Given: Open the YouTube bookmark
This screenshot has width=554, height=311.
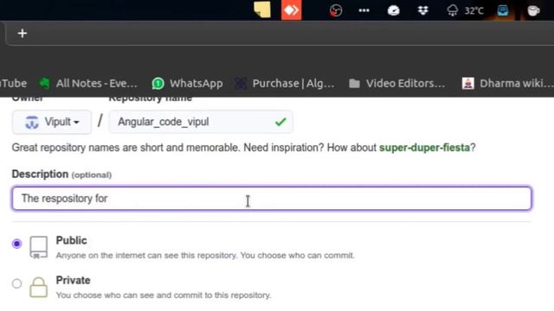Looking at the screenshot, I should [x=14, y=83].
